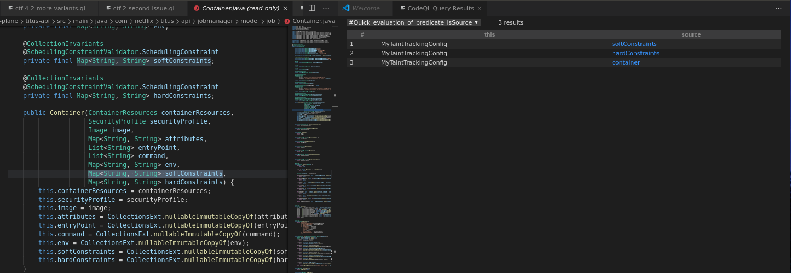
Task: Click the 'jobmanager' breadcrumb segment
Action: tap(215, 21)
